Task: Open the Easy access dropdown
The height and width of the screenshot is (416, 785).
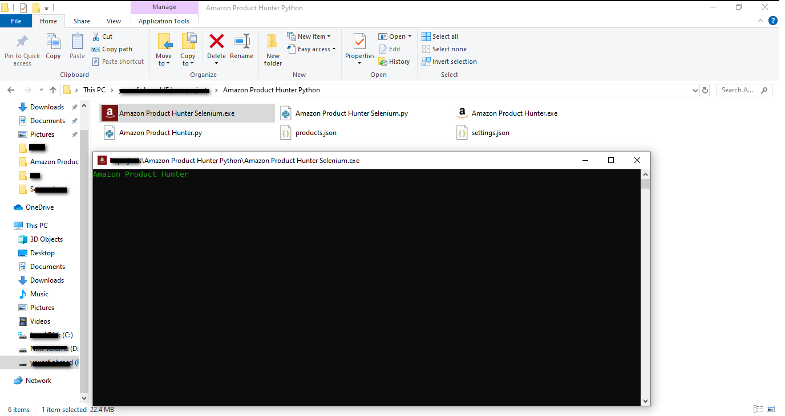Action: pos(311,49)
